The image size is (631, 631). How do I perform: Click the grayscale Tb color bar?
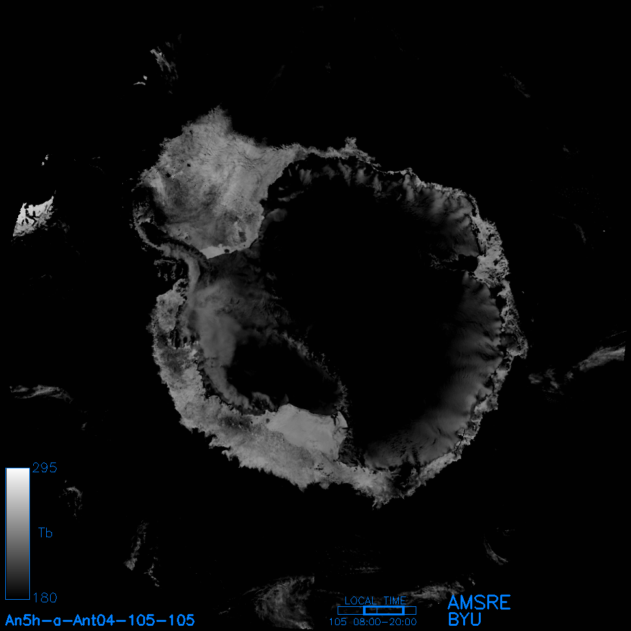[x=18, y=533]
